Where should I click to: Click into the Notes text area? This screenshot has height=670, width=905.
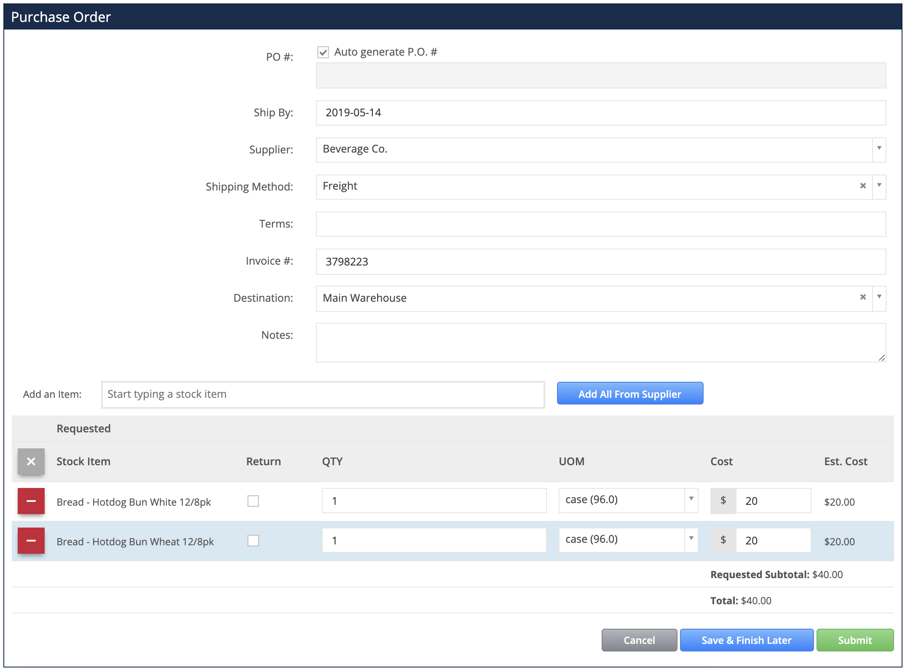point(601,343)
